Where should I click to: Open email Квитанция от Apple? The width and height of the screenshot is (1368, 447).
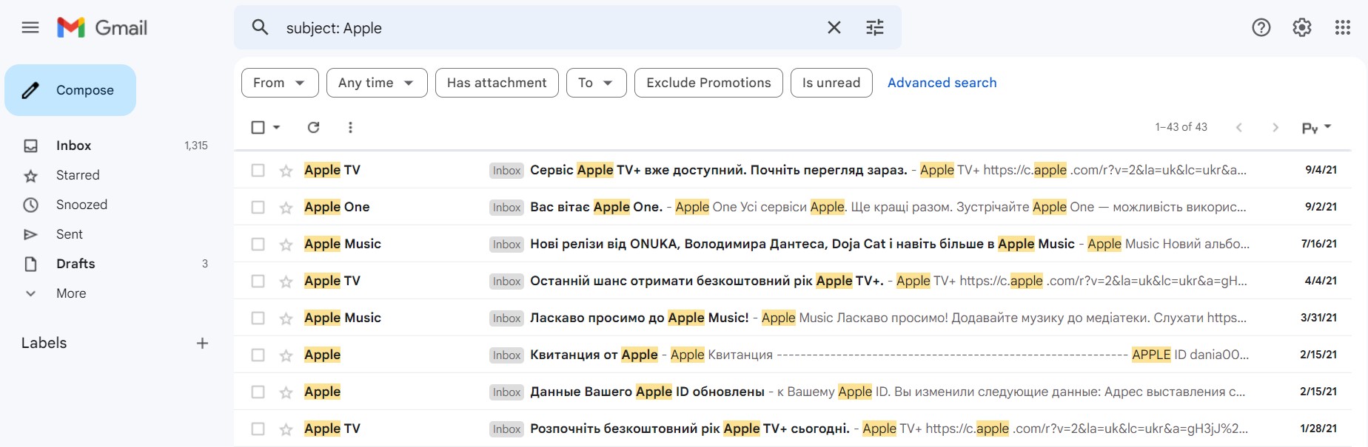click(792, 355)
